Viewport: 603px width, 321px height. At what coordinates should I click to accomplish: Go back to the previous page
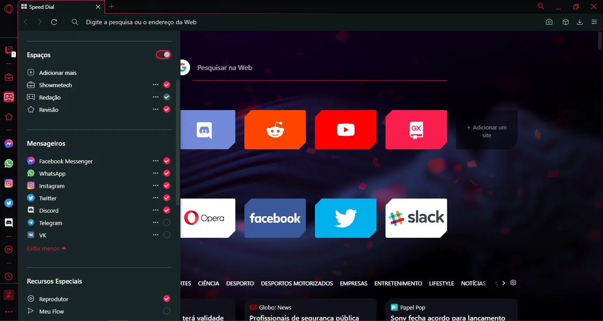[26, 22]
